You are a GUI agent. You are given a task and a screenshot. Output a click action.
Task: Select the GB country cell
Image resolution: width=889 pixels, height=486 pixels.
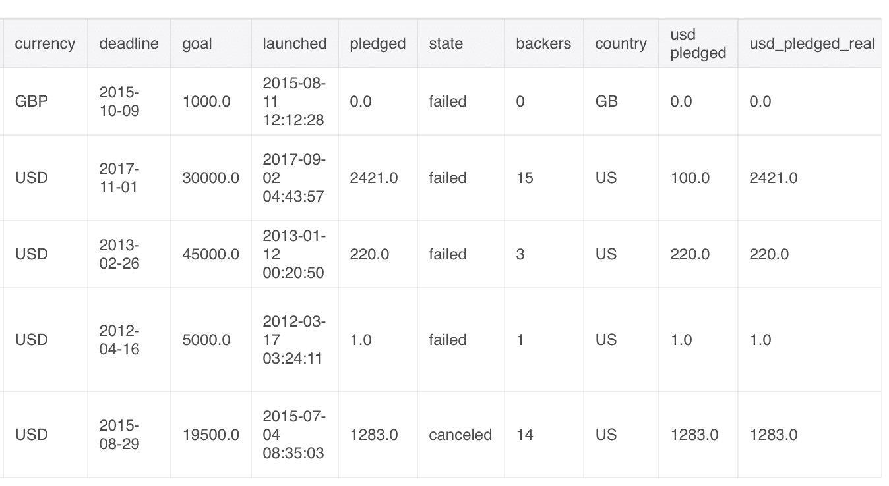[x=606, y=101]
